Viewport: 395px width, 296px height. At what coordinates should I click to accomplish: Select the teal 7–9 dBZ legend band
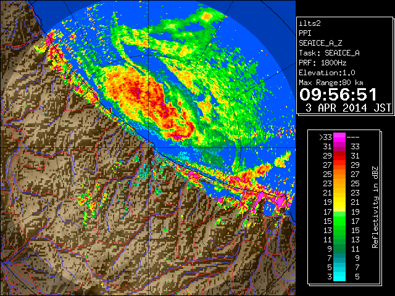pos(339,258)
